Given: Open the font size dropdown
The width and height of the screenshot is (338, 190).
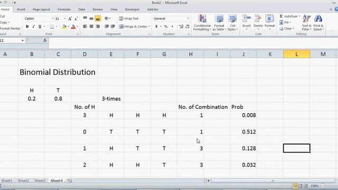Looking at the screenshot, I should tap(64, 18).
